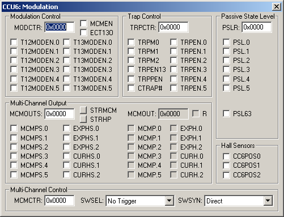The width and height of the screenshot is (284, 217).
Task: Enable CURHS.0
Action: [66, 156]
